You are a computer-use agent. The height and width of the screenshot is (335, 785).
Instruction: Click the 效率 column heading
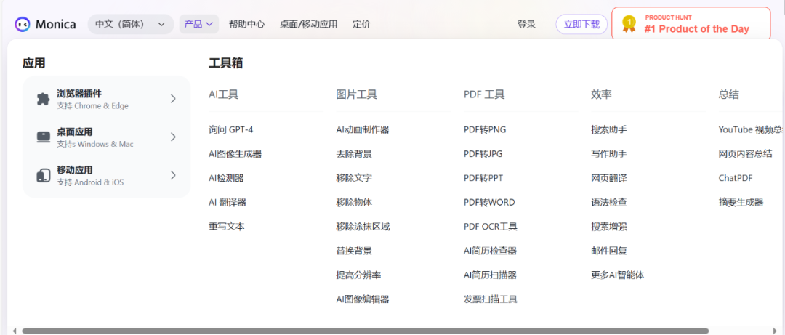pyautogui.click(x=601, y=94)
